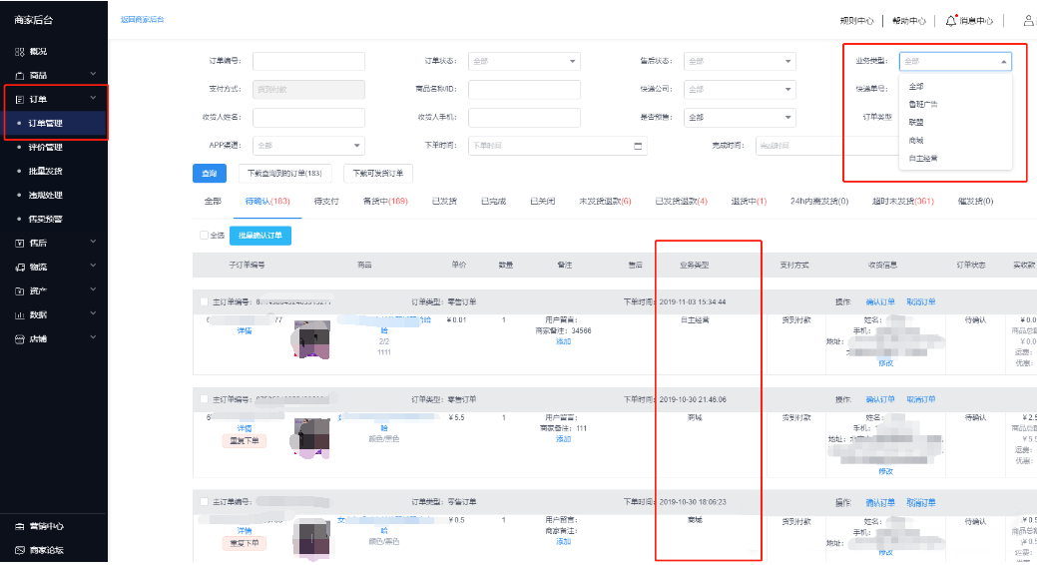Open the APP渠道 dropdown
Image resolution: width=1037 pixels, height=565 pixels.
308,146
